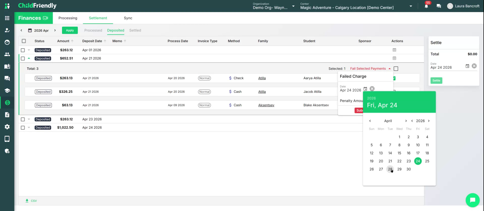Open Atilla family link for Aarya Atilla
Screen dimensions: 484x211
pyautogui.click(x=262, y=78)
